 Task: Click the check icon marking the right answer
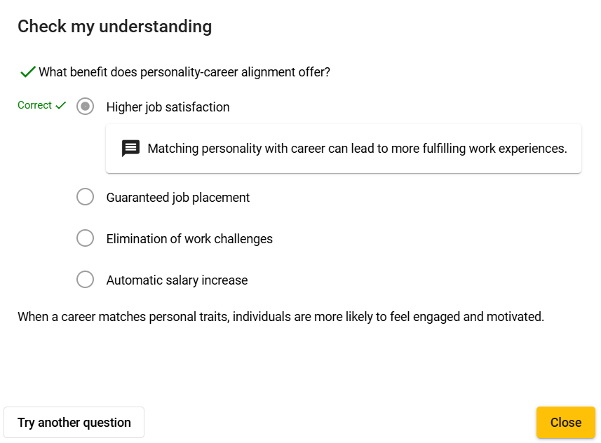click(60, 104)
